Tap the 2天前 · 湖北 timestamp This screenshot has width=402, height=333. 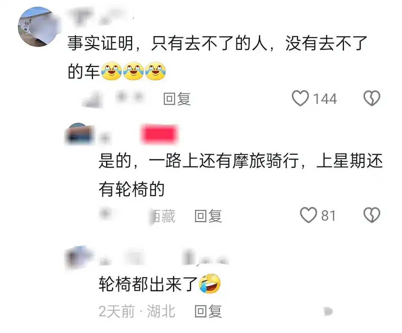pos(137,311)
